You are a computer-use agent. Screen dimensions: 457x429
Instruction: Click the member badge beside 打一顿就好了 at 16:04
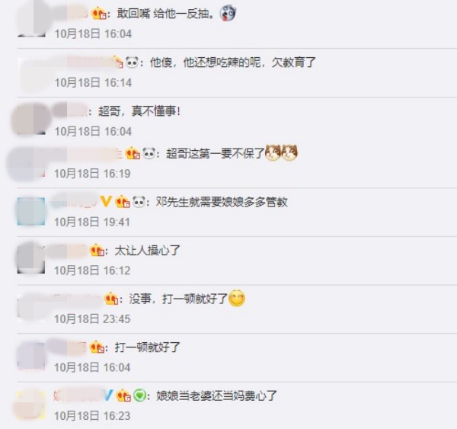point(97,347)
